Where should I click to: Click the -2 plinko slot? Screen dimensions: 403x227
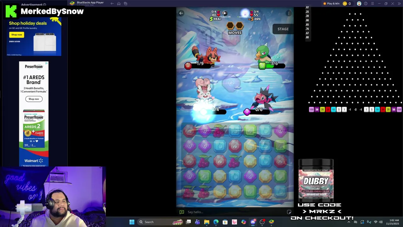tap(355, 110)
